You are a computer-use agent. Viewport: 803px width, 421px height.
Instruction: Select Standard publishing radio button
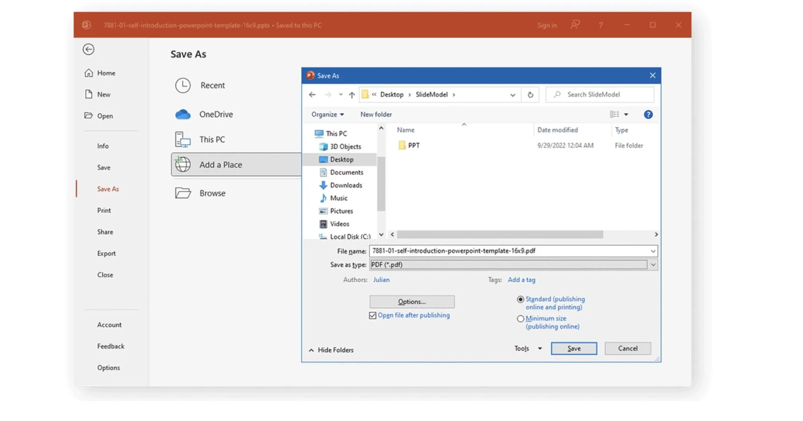[x=520, y=299]
